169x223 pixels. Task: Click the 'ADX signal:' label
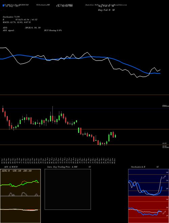tap(8, 30)
